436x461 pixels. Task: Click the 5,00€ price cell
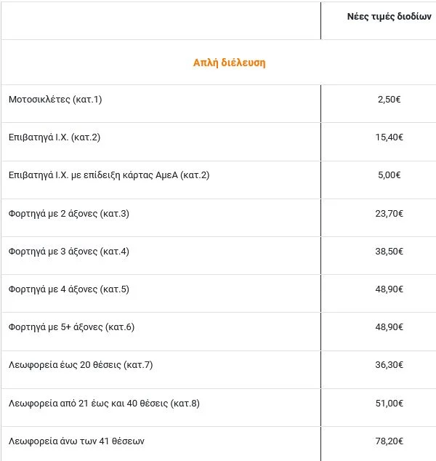pyautogui.click(x=389, y=175)
